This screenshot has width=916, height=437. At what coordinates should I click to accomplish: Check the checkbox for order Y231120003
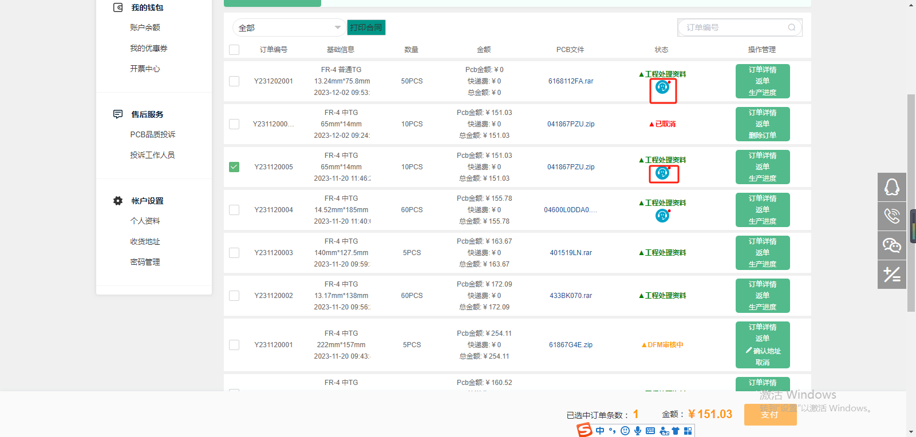pyautogui.click(x=234, y=253)
